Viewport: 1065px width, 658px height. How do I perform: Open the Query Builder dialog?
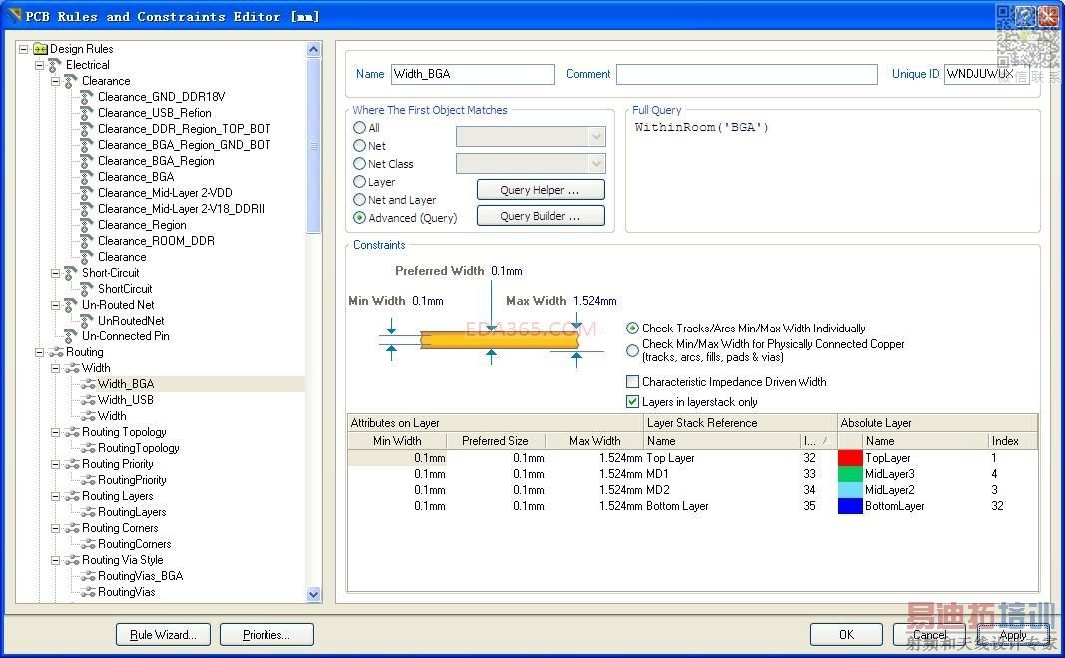pos(541,216)
